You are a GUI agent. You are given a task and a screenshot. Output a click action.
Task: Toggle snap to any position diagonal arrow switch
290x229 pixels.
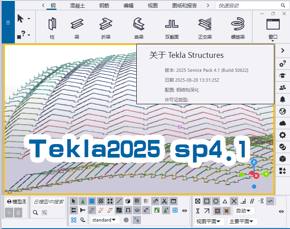coord(207,211)
